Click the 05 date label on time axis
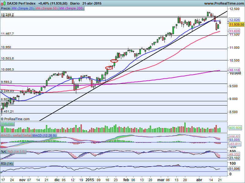 (64, 180)
